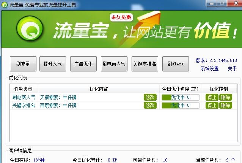Click the 当前任务数 2 个 value
Screen dimensions: 242x163
tap(231, 160)
